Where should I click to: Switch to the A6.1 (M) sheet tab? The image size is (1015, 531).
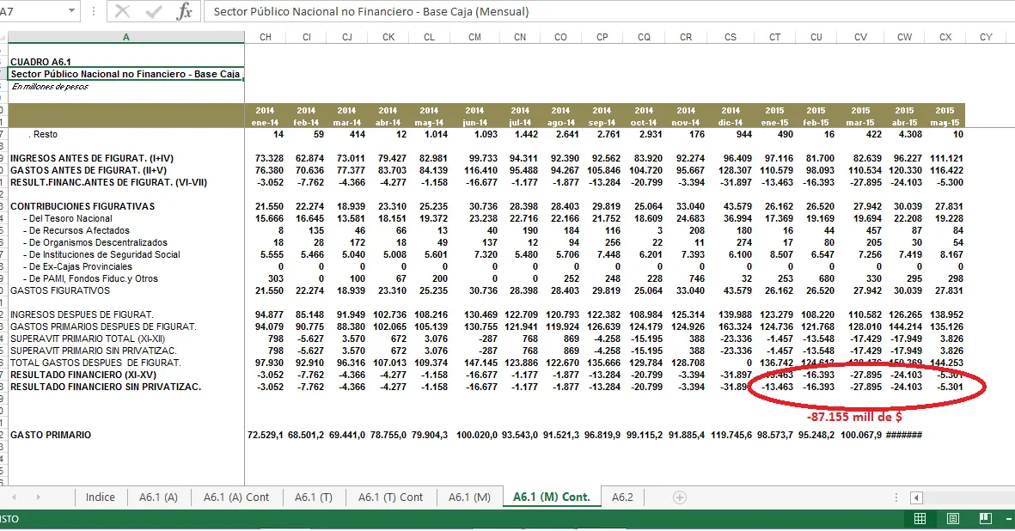[469, 497]
